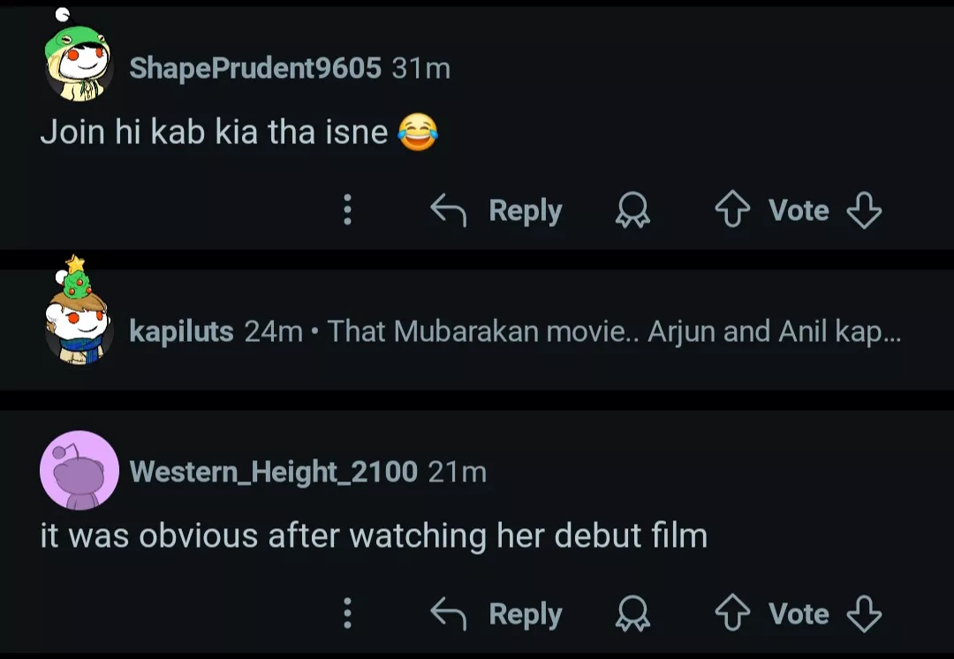The height and width of the screenshot is (659, 954).
Task: Reply to Western_Height_2100's comment
Action: pyautogui.click(x=496, y=613)
